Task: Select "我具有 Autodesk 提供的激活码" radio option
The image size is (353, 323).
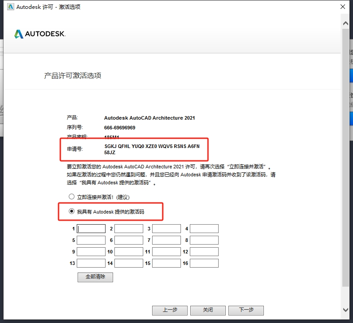Action: [x=71, y=211]
